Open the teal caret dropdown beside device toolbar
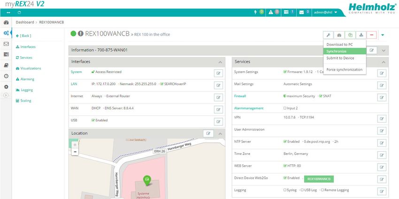 click(x=383, y=35)
